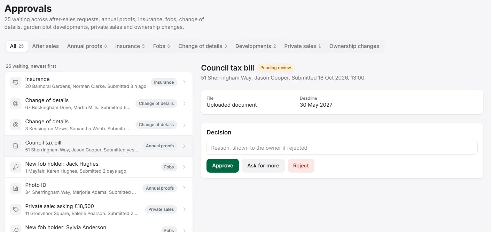Click the key icon for Sylvia Anderson fob
The height and width of the screenshot is (232, 491).
tap(16, 229)
